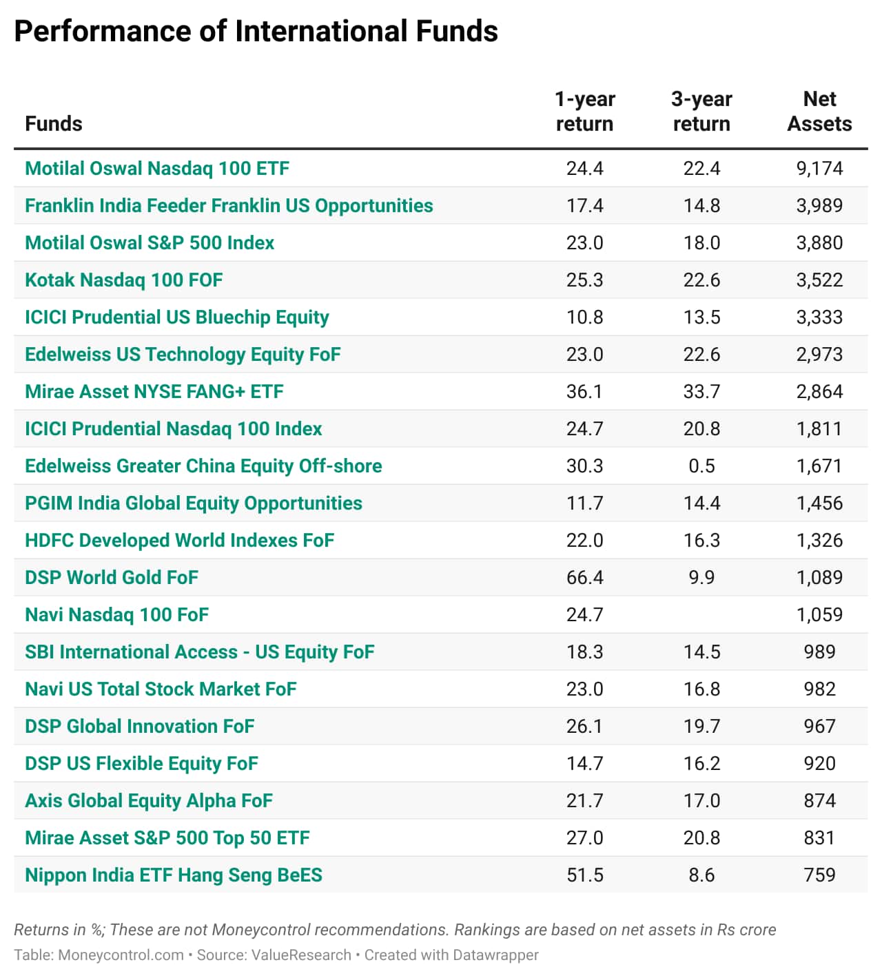Image resolution: width=882 pixels, height=978 pixels.
Task: Open ICICI Prudential US Bluechip Equity
Action: pos(177,318)
